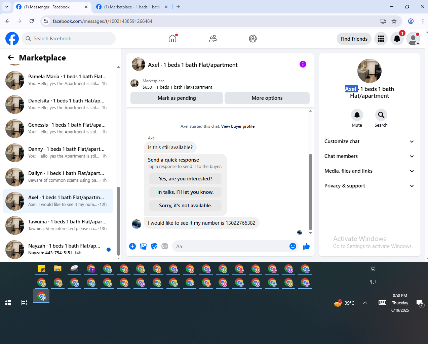This screenshot has height=344, width=428.
Task: Send quick response 'Yes, are you interested?'
Action: point(186,179)
